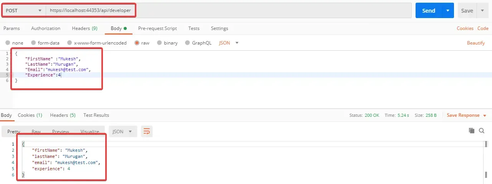492x184 pixels.
Task: Search the response with the magnifier icon
Action: coord(482,131)
